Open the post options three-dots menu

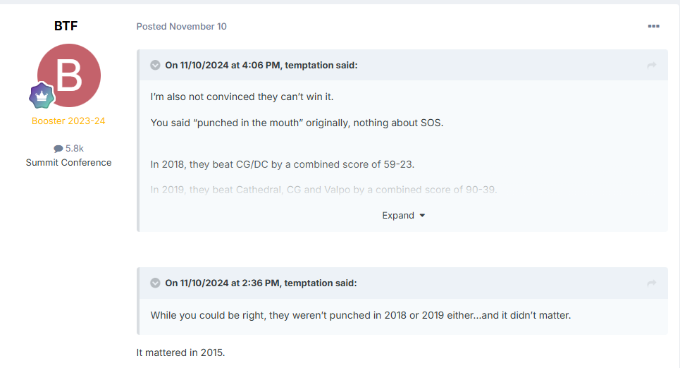pos(653,27)
